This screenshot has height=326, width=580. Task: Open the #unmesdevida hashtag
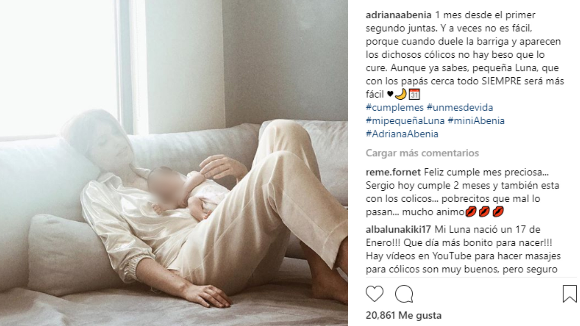point(460,107)
